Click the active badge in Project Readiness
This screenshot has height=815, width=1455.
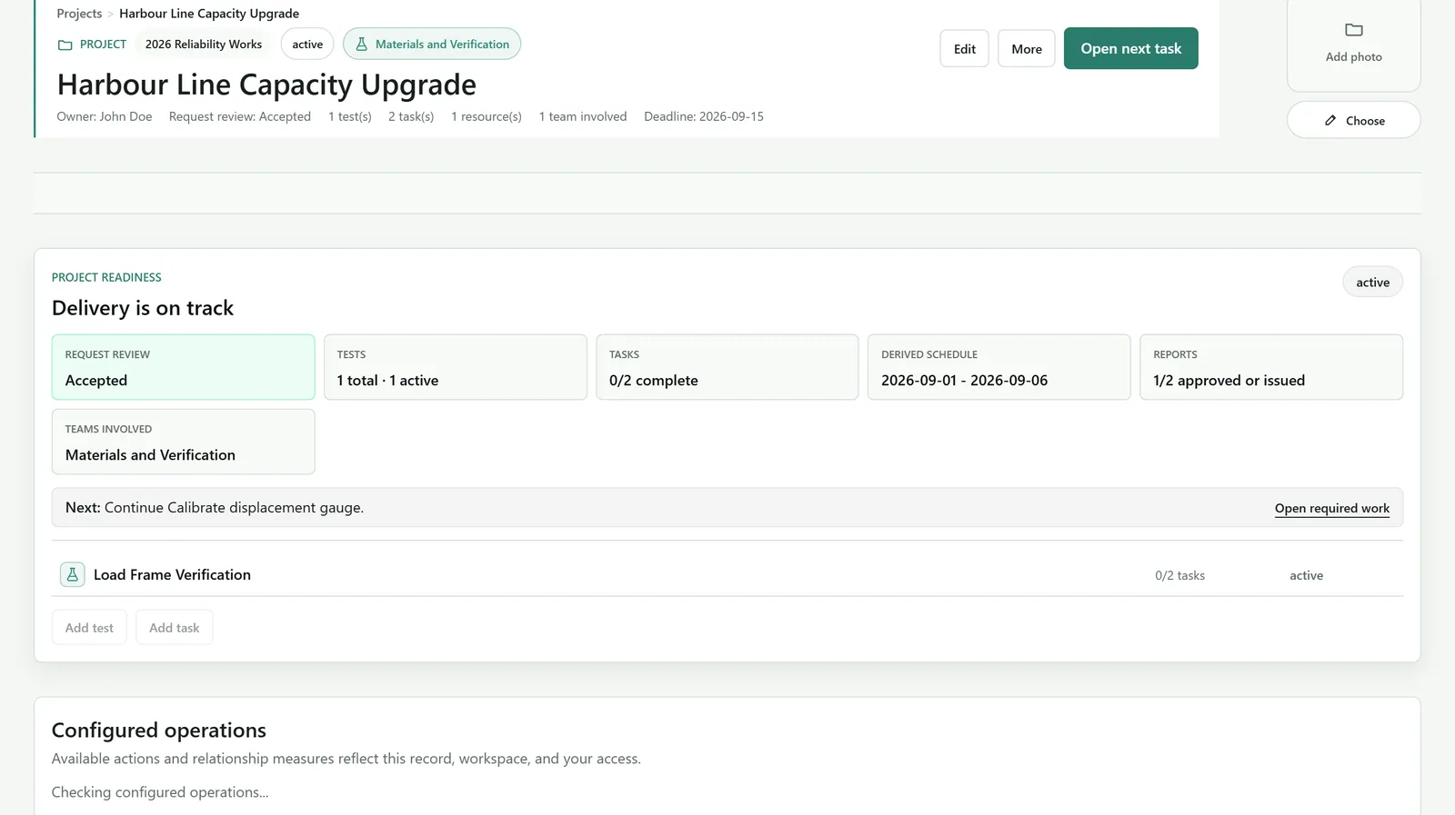pyautogui.click(x=1372, y=282)
